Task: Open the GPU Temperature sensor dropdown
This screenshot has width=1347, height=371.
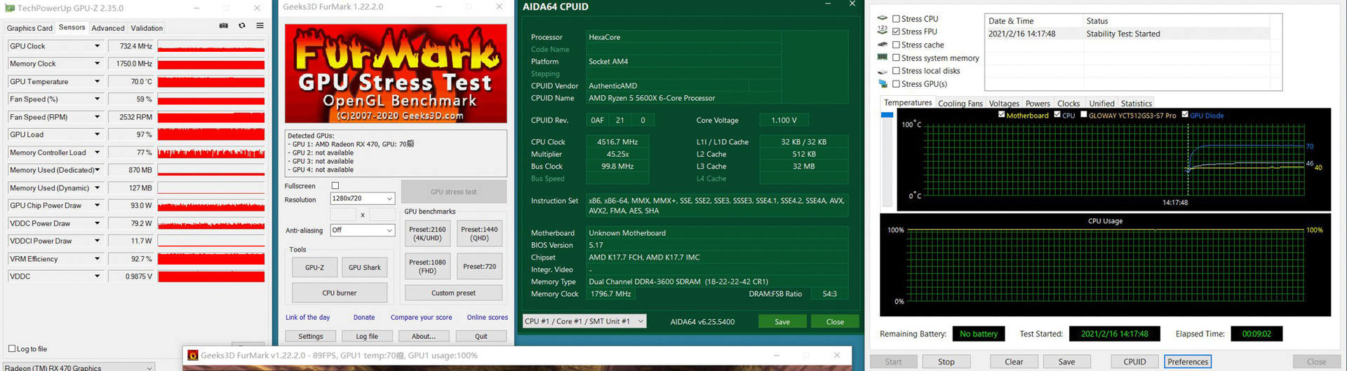Action: (x=97, y=81)
